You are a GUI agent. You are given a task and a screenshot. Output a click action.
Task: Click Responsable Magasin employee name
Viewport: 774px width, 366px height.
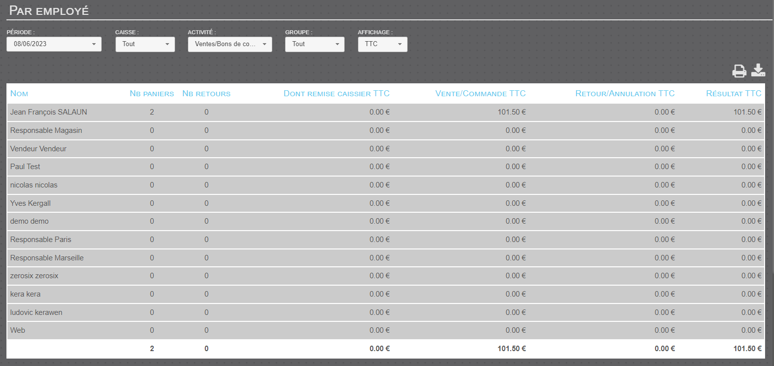click(46, 130)
